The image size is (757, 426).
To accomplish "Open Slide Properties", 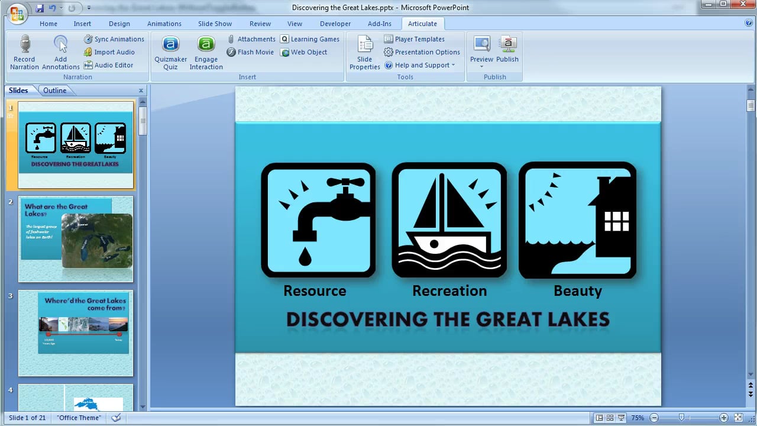I will 365,52.
